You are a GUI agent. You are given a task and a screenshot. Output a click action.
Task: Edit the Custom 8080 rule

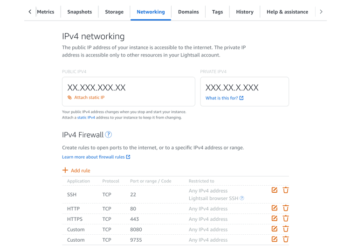point(274,229)
